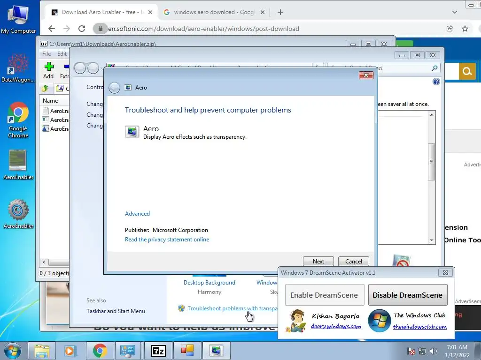Switch to Chrome in taskbar

pyautogui.click(x=100, y=351)
